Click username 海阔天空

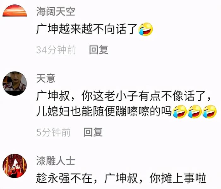click(56, 12)
